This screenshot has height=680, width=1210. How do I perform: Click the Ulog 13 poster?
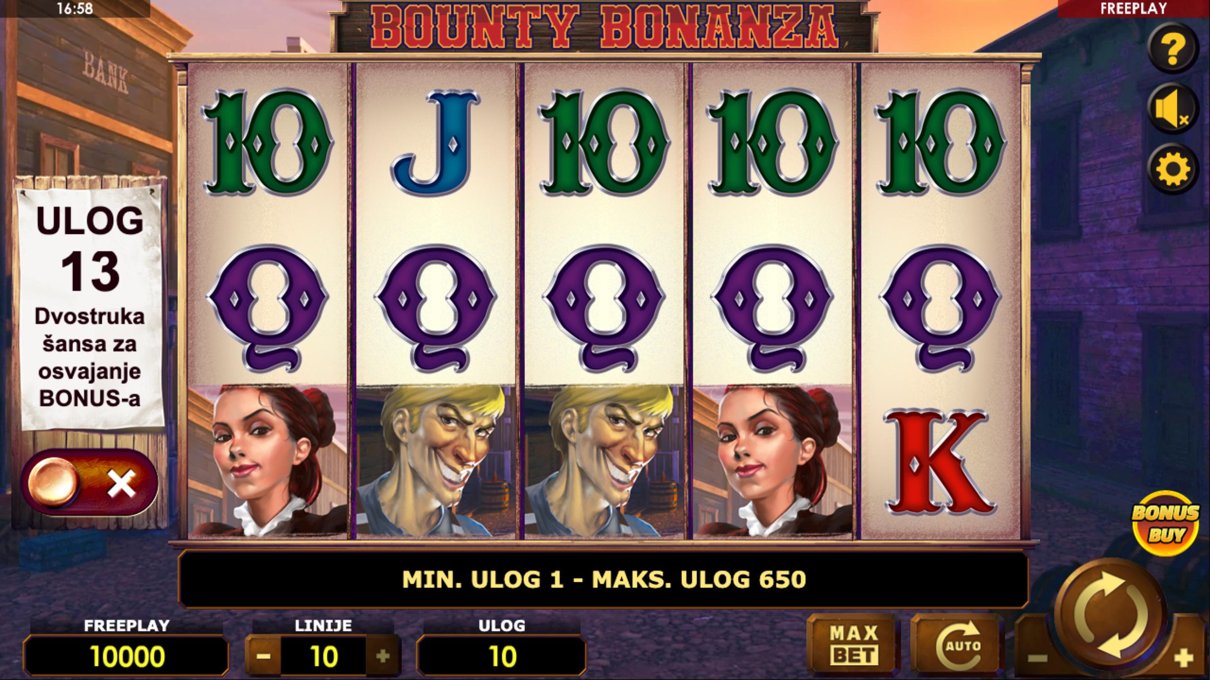pyautogui.click(x=89, y=305)
